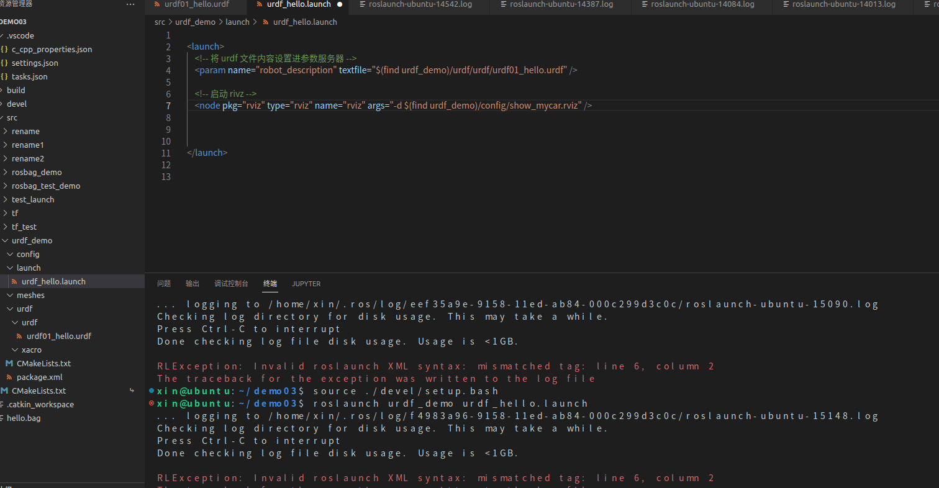The image size is (939, 488).
Task: Expand the rename1 folder
Action: (6, 145)
